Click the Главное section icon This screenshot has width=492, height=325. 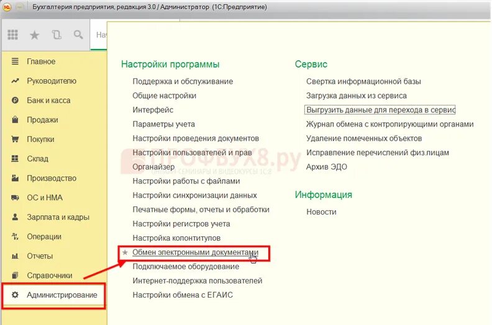click(x=15, y=61)
